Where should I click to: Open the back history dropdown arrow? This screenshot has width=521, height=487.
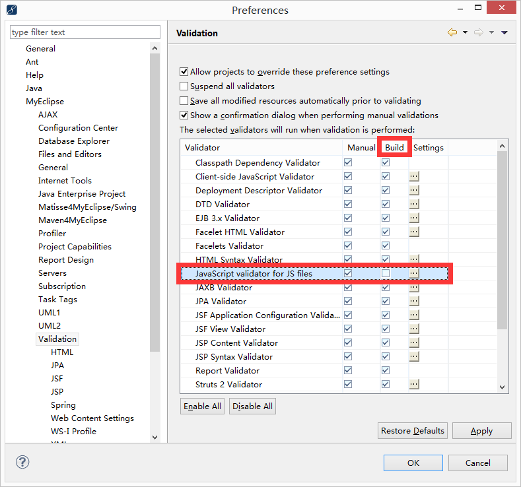465,32
